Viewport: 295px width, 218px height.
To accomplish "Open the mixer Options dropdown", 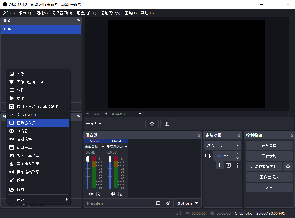I will tap(188, 203).
